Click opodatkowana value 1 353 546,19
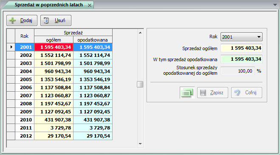Viewport: 280px width, 155px height. click(x=93, y=79)
